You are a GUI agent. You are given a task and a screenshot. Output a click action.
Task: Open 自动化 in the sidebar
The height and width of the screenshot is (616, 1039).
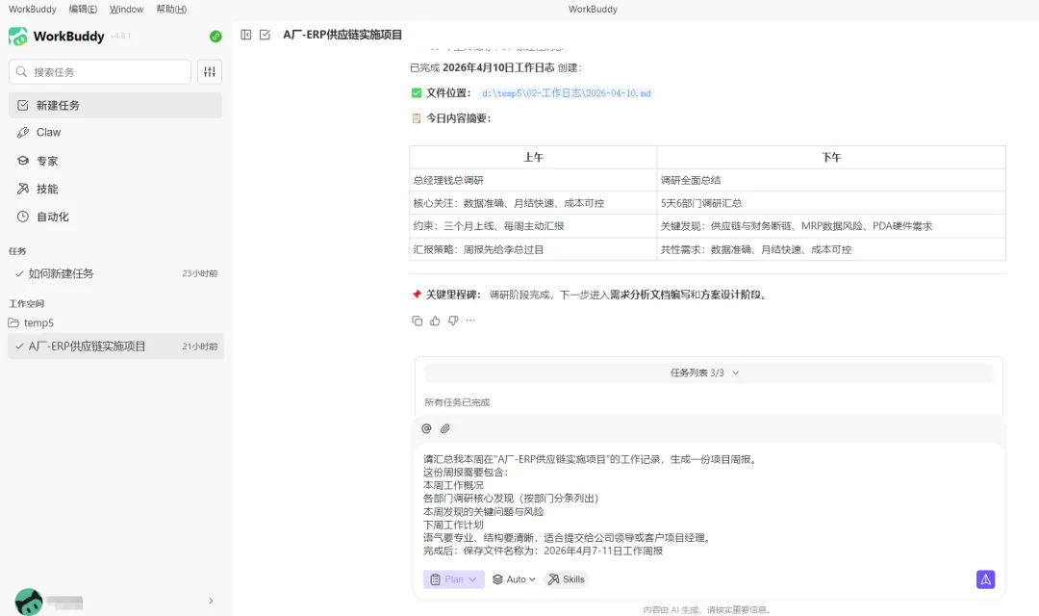pos(115,217)
